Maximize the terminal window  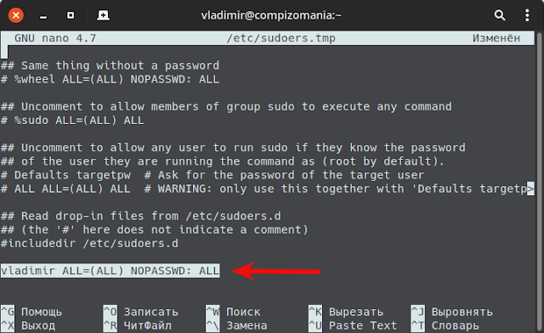[x=71, y=15]
